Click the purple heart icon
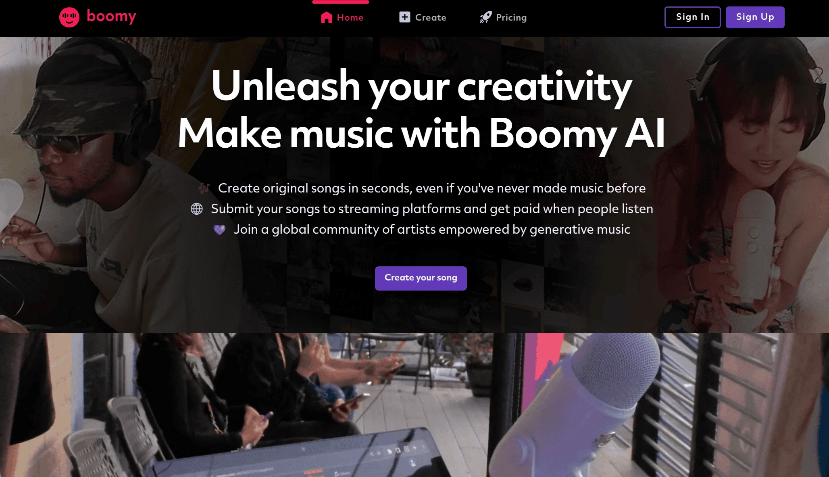 coord(219,230)
